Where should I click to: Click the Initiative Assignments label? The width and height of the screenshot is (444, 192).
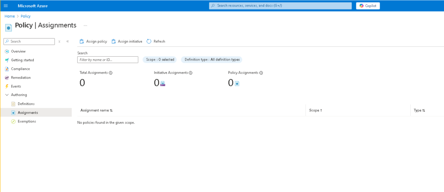[x=171, y=73]
